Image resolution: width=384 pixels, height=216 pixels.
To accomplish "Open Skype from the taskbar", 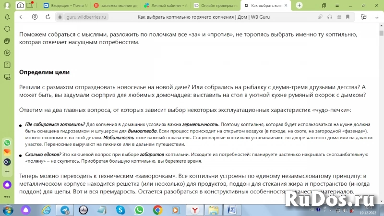I will coord(120,210).
